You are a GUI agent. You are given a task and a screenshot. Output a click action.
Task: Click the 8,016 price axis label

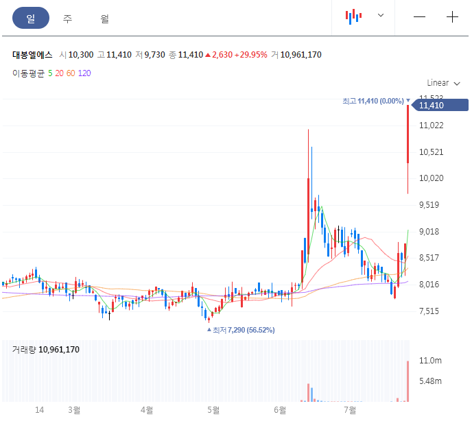point(429,285)
